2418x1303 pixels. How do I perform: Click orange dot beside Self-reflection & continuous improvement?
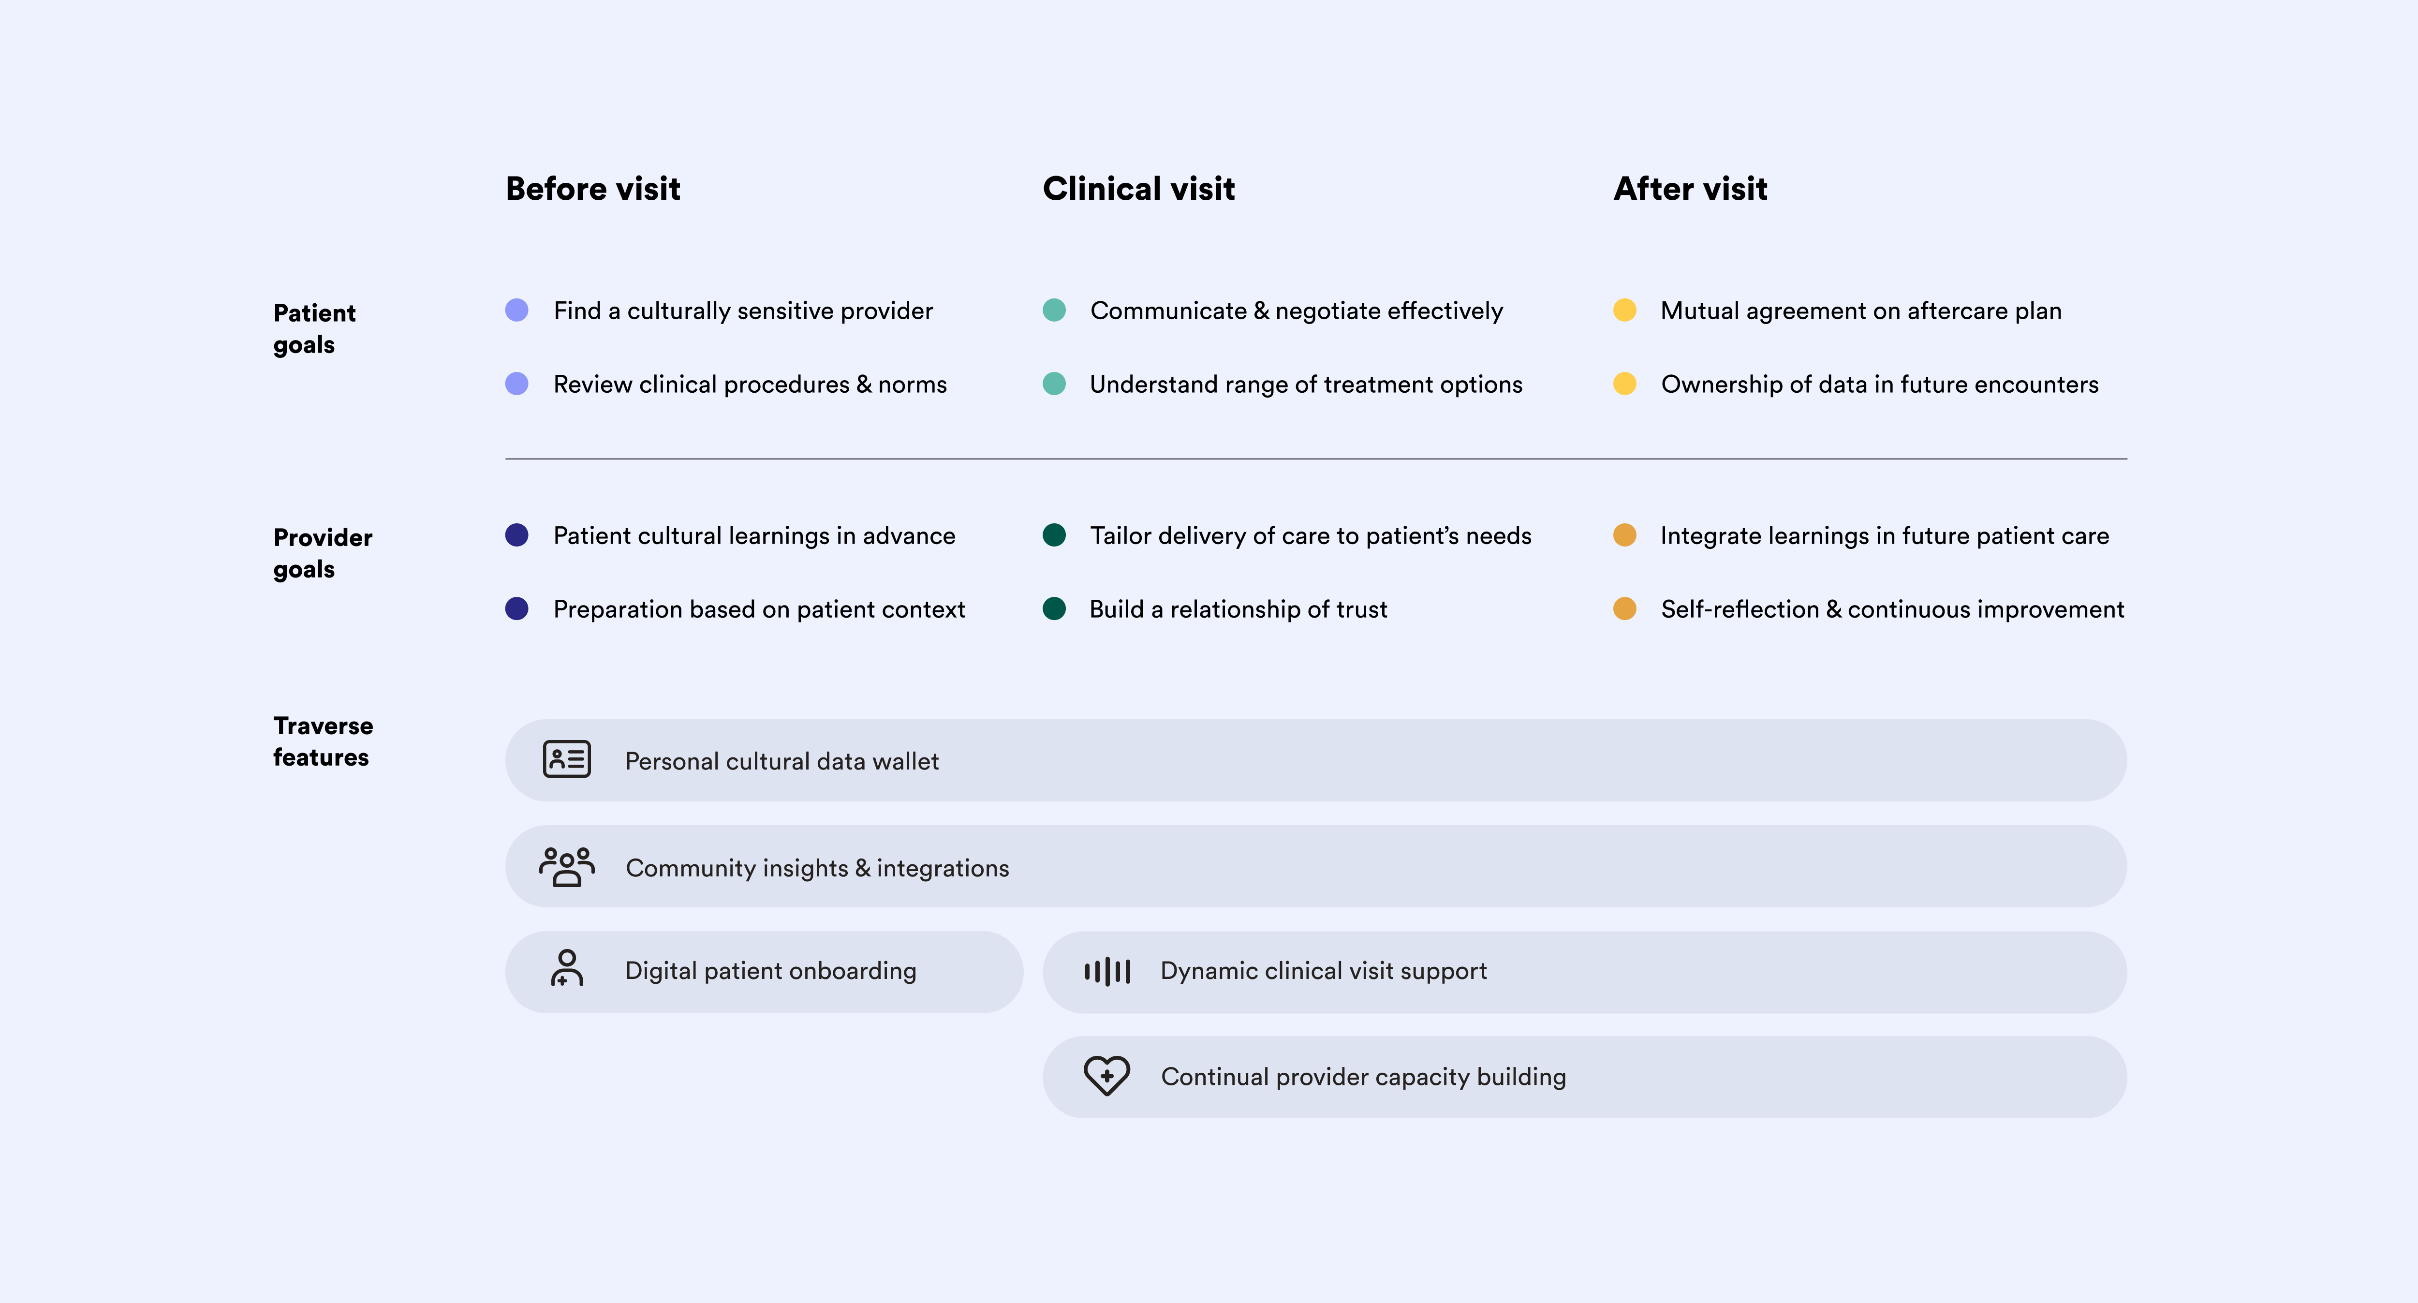tap(1625, 609)
